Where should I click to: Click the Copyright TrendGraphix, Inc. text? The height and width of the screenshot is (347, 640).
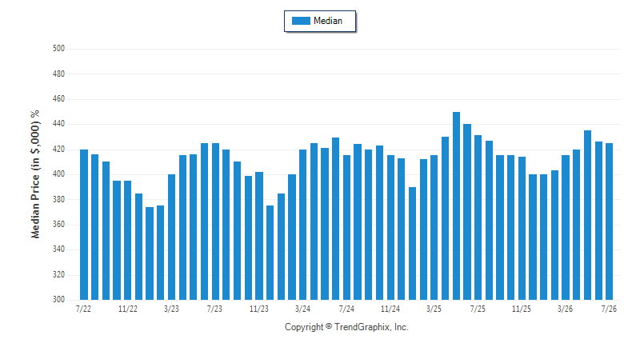[346, 327]
